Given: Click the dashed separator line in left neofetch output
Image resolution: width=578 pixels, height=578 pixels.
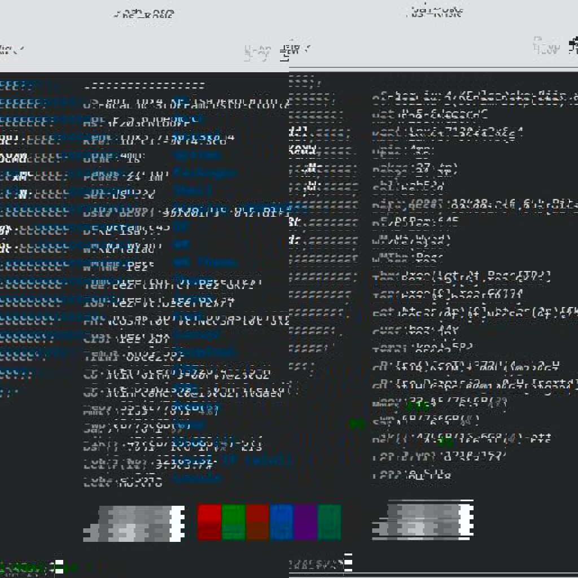Looking at the screenshot, I should tap(144, 86).
